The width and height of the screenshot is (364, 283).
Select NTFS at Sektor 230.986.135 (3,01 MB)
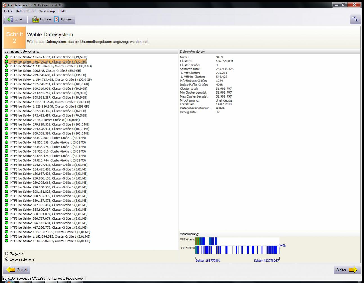46,178
